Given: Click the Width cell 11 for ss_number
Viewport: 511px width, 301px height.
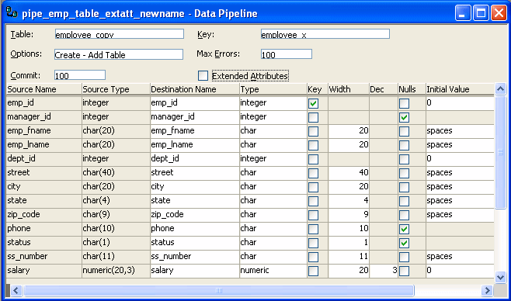Looking at the screenshot, I should [x=349, y=257].
